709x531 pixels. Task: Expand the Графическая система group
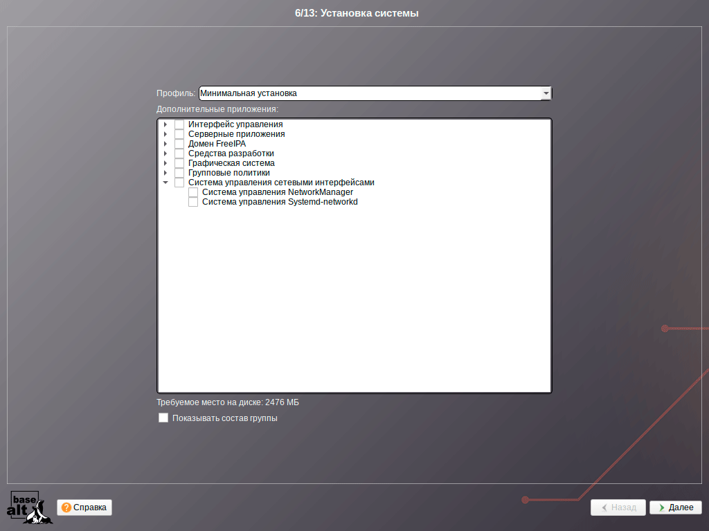click(x=165, y=163)
